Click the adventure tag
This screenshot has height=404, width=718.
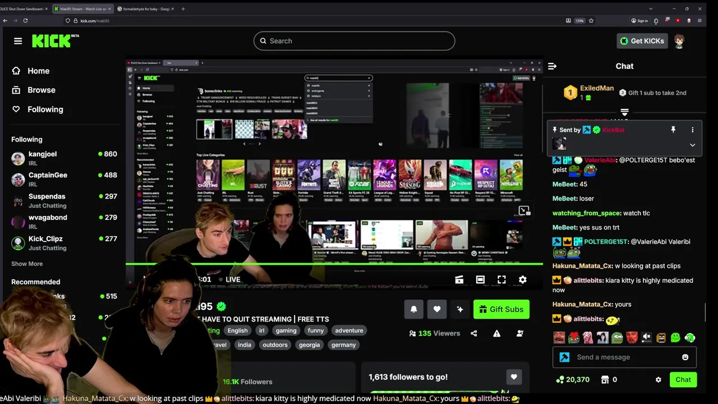349,330
